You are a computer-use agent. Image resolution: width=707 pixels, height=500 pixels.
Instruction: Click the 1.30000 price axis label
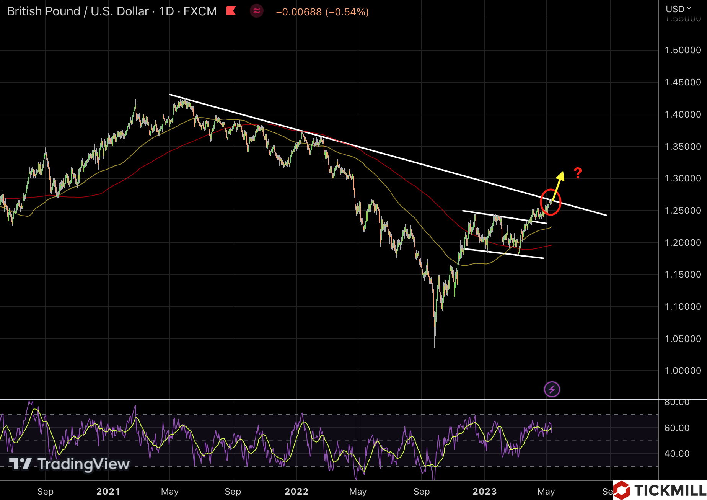point(683,178)
